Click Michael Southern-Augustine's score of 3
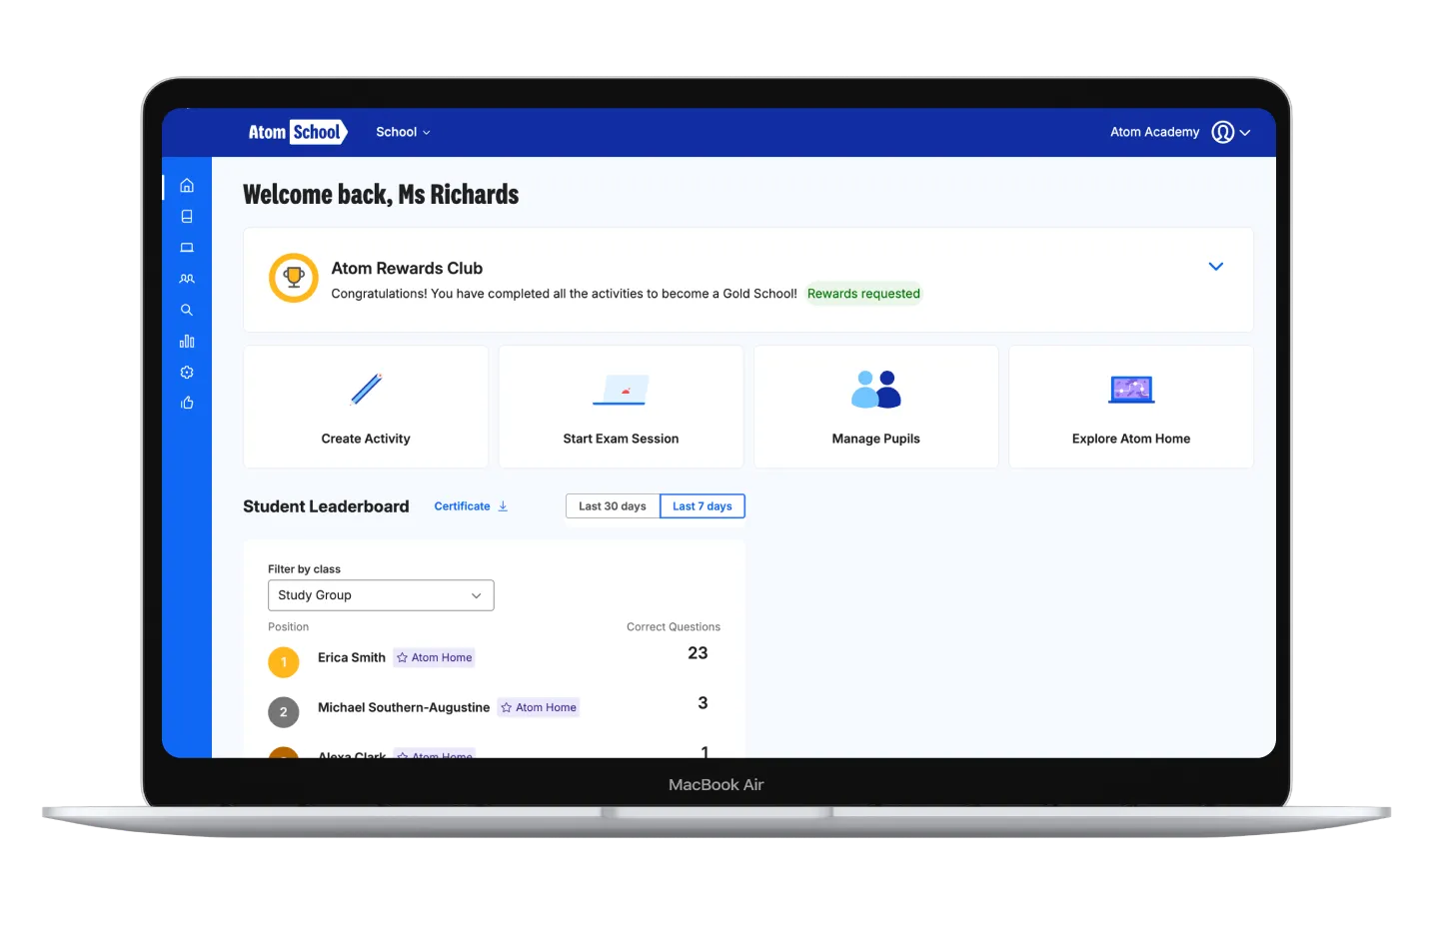Image resolution: width=1439 pixels, height=939 pixels. point(703,703)
